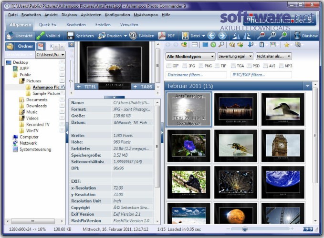324x238 pixels.
Task: Tick the JPG filter checkbox
Action: tap(185, 66)
